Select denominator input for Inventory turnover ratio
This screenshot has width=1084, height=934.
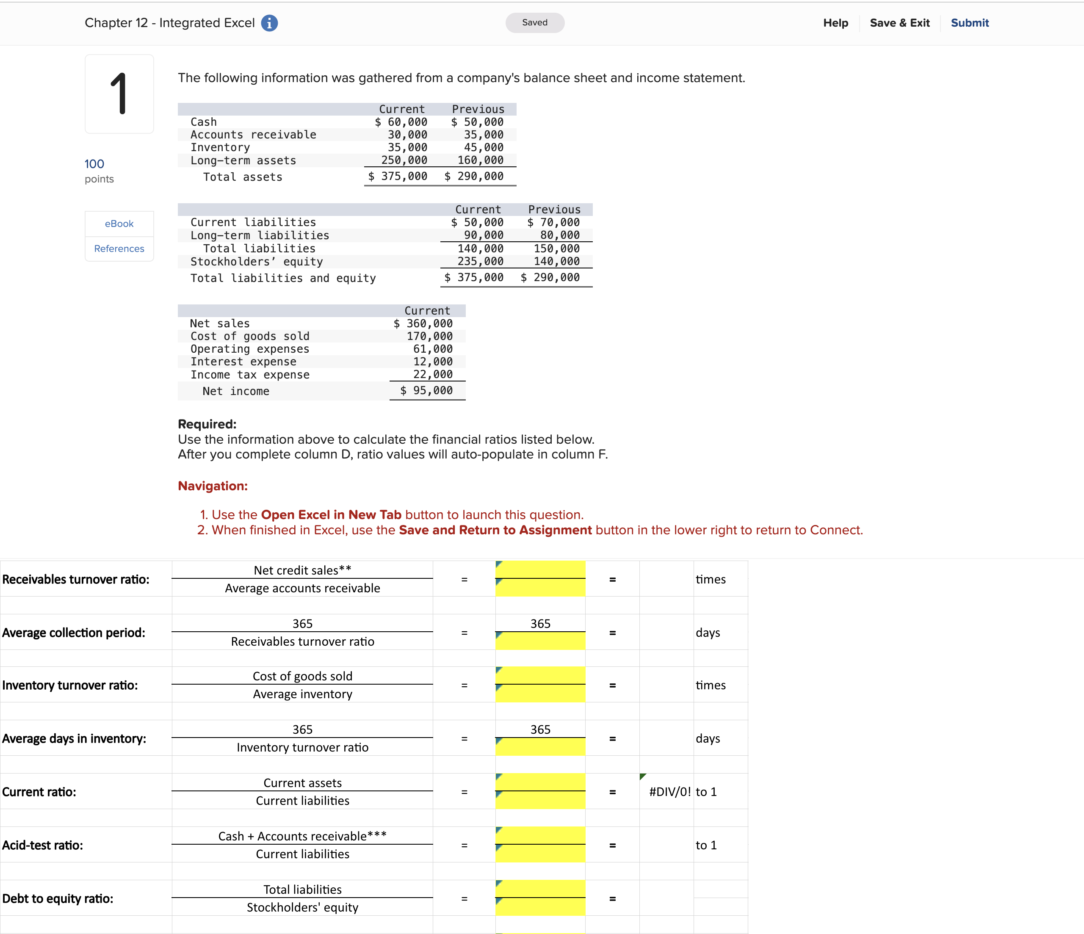pyautogui.click(x=540, y=694)
